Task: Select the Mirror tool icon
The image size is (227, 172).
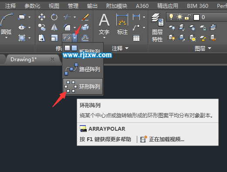Action: (x=54, y=27)
